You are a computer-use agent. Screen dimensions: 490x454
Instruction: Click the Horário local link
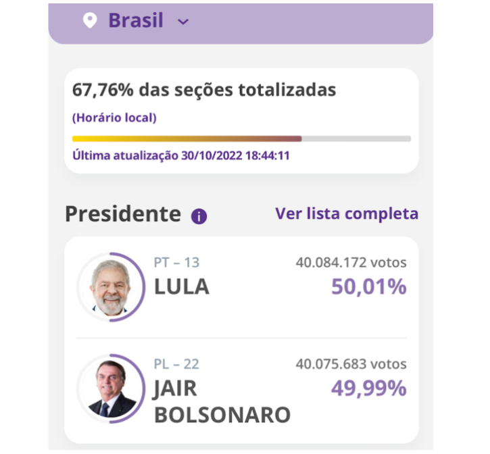click(x=114, y=118)
